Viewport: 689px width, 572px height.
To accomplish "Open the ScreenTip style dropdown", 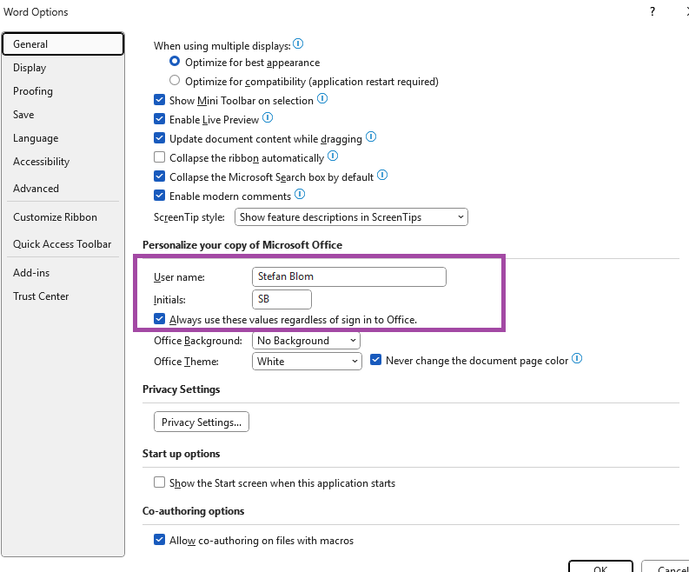I will point(351,217).
